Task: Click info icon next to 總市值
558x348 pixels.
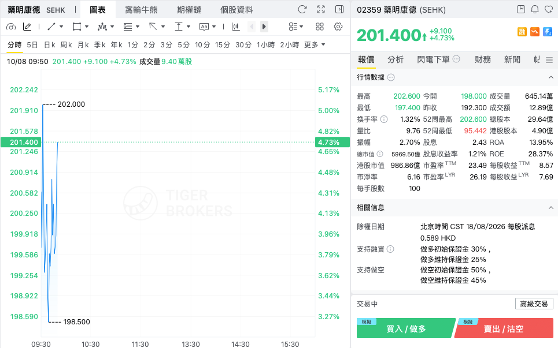Action: pyautogui.click(x=380, y=154)
